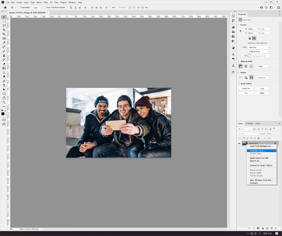Image resolution: width=282 pixels, height=236 pixels.
Task: Open the Auto-Select Layer dropdown
Action: coord(37,7)
